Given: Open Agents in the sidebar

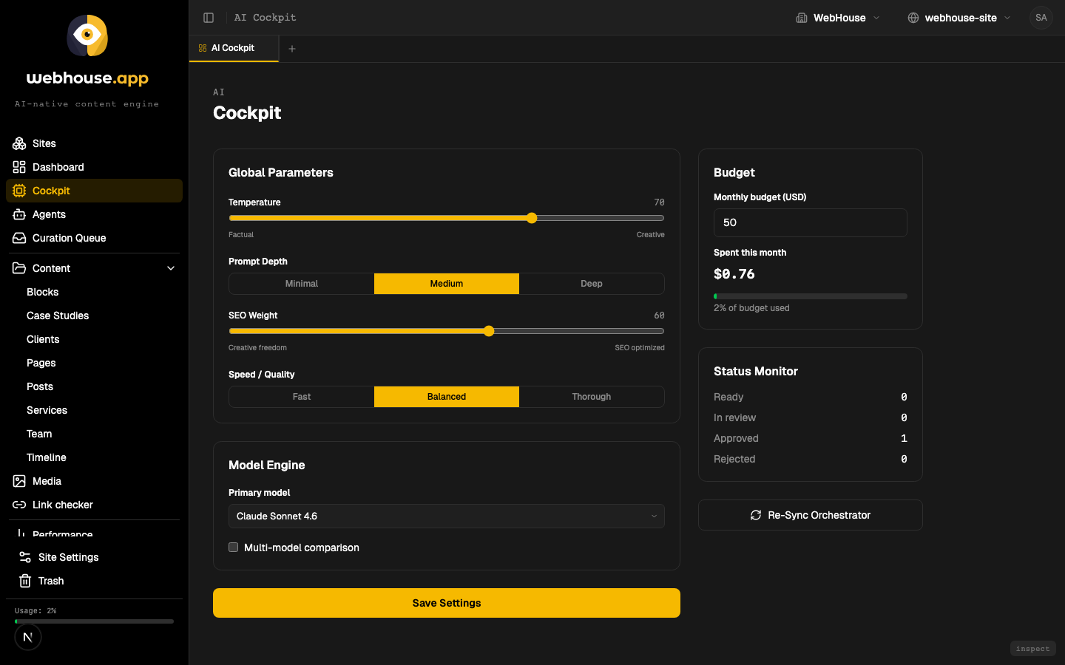Looking at the screenshot, I should pyautogui.click(x=94, y=214).
